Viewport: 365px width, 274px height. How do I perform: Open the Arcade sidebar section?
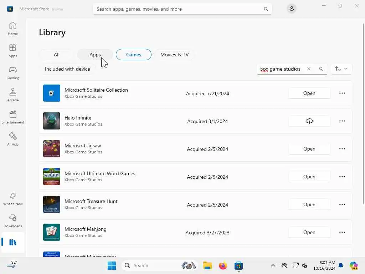click(x=13, y=95)
